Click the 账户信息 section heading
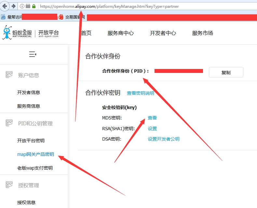Screen dimensions: 257x208 point(29,75)
